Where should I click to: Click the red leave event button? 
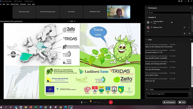point(111,102)
